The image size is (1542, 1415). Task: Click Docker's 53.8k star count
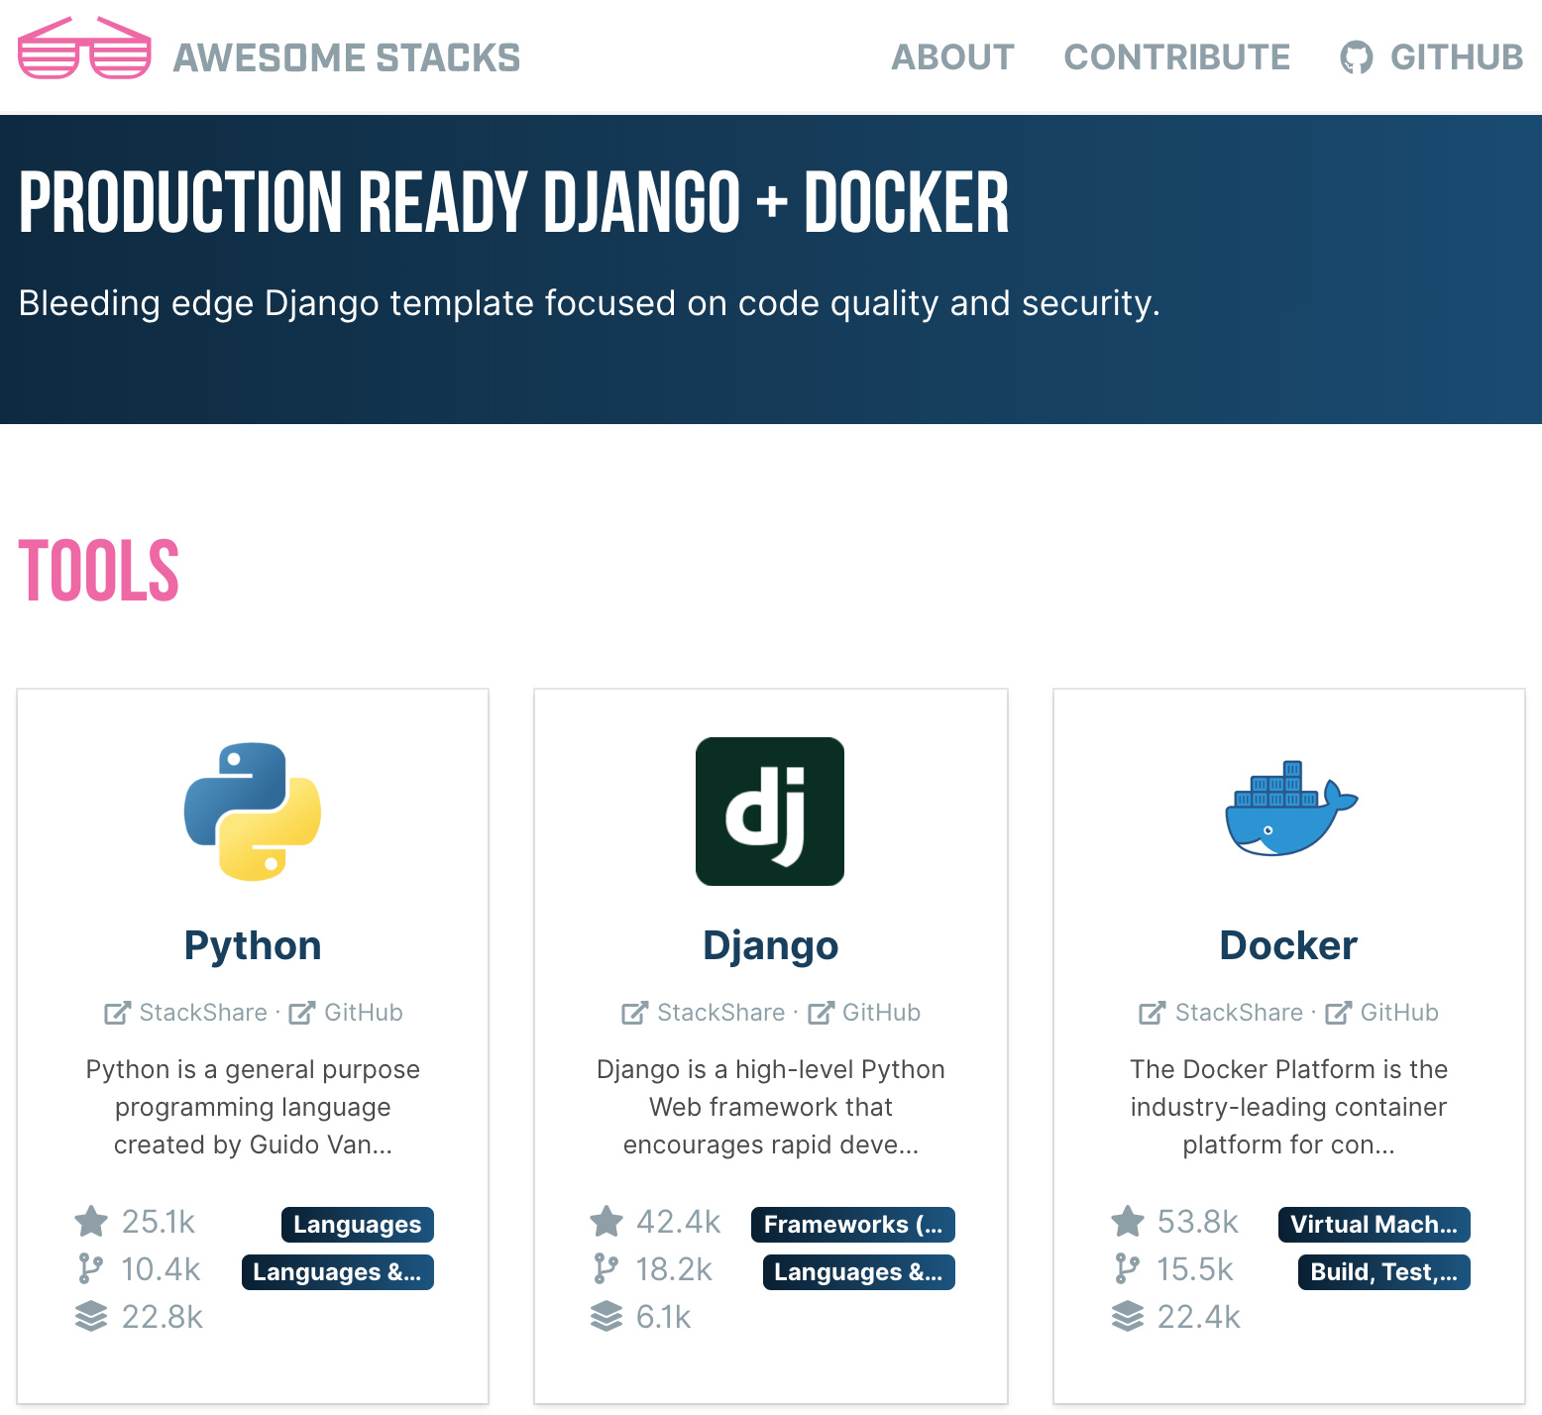1198,1222
